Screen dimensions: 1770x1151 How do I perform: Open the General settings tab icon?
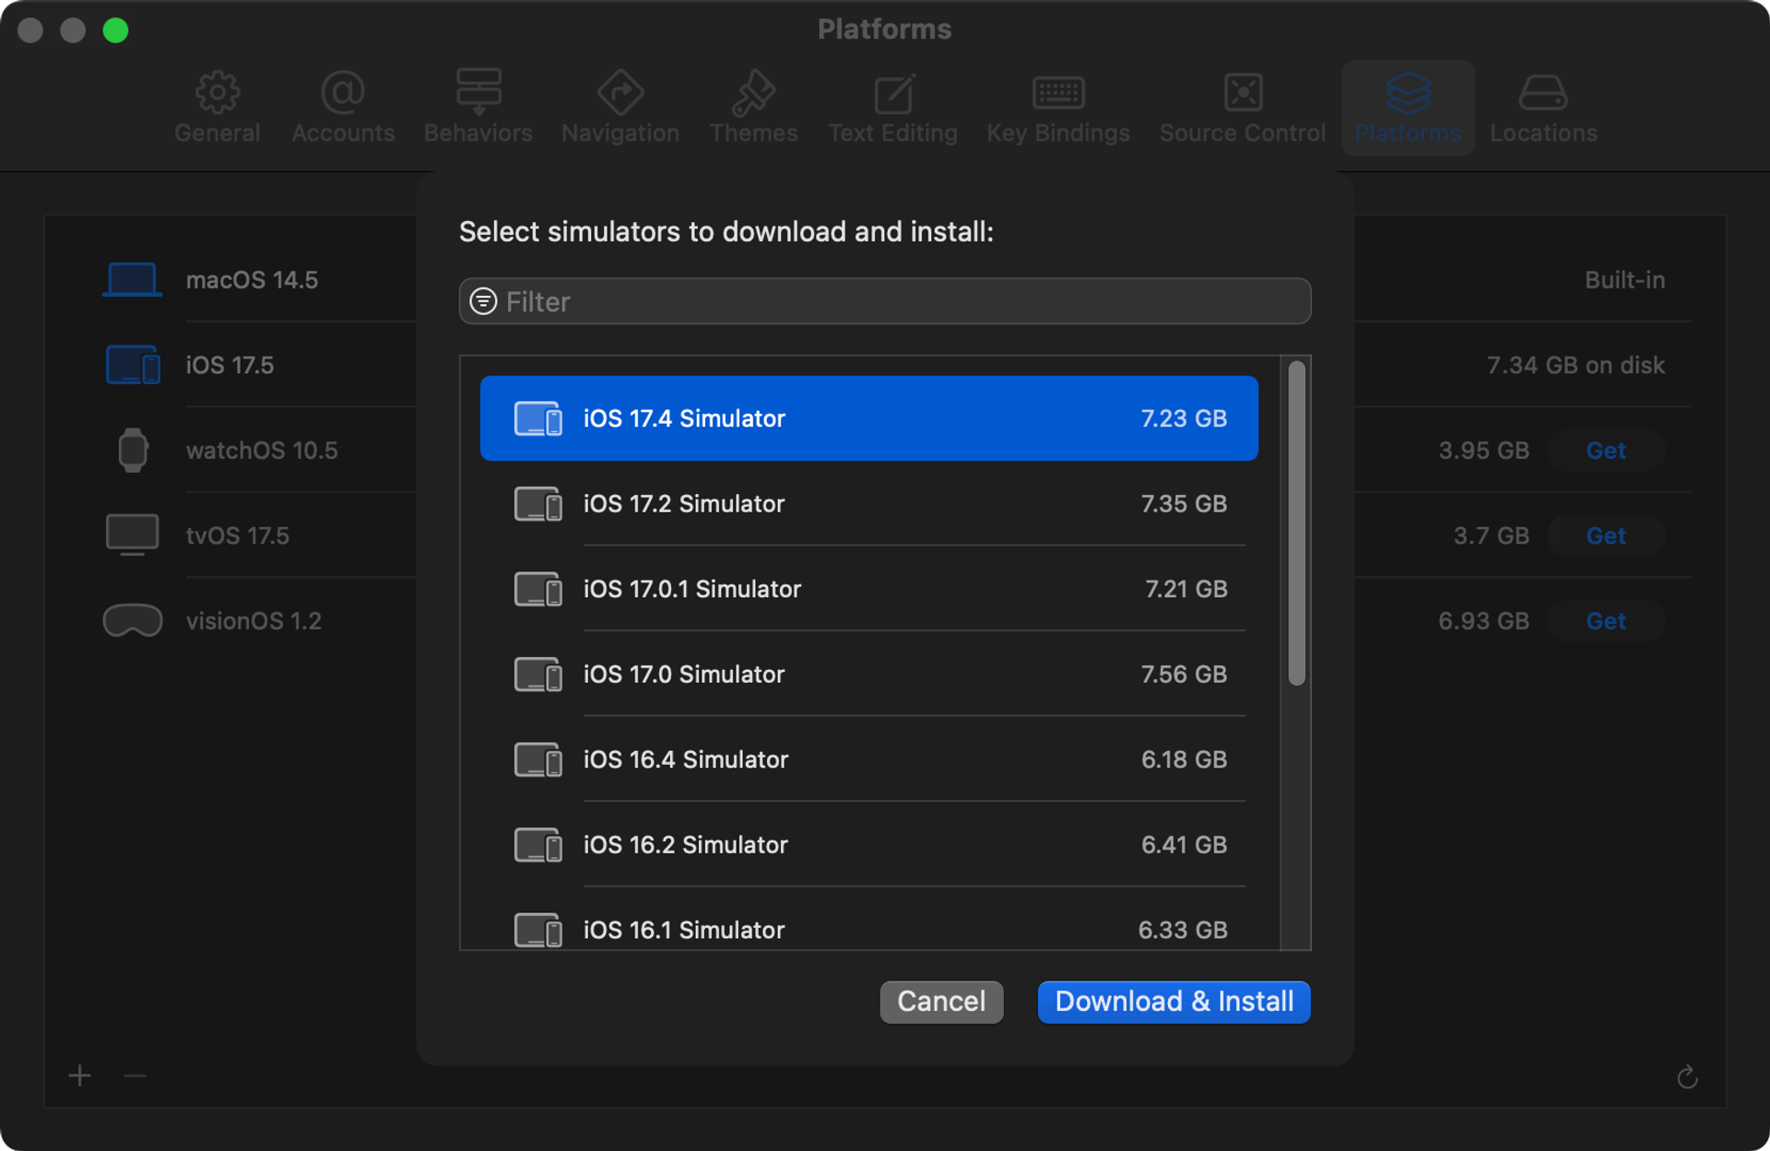point(218,93)
